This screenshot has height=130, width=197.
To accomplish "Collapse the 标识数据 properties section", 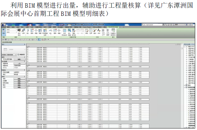I will 24,61.
